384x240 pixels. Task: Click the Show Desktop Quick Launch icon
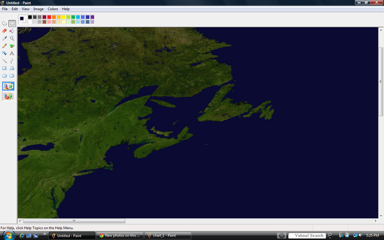[x=29, y=236]
